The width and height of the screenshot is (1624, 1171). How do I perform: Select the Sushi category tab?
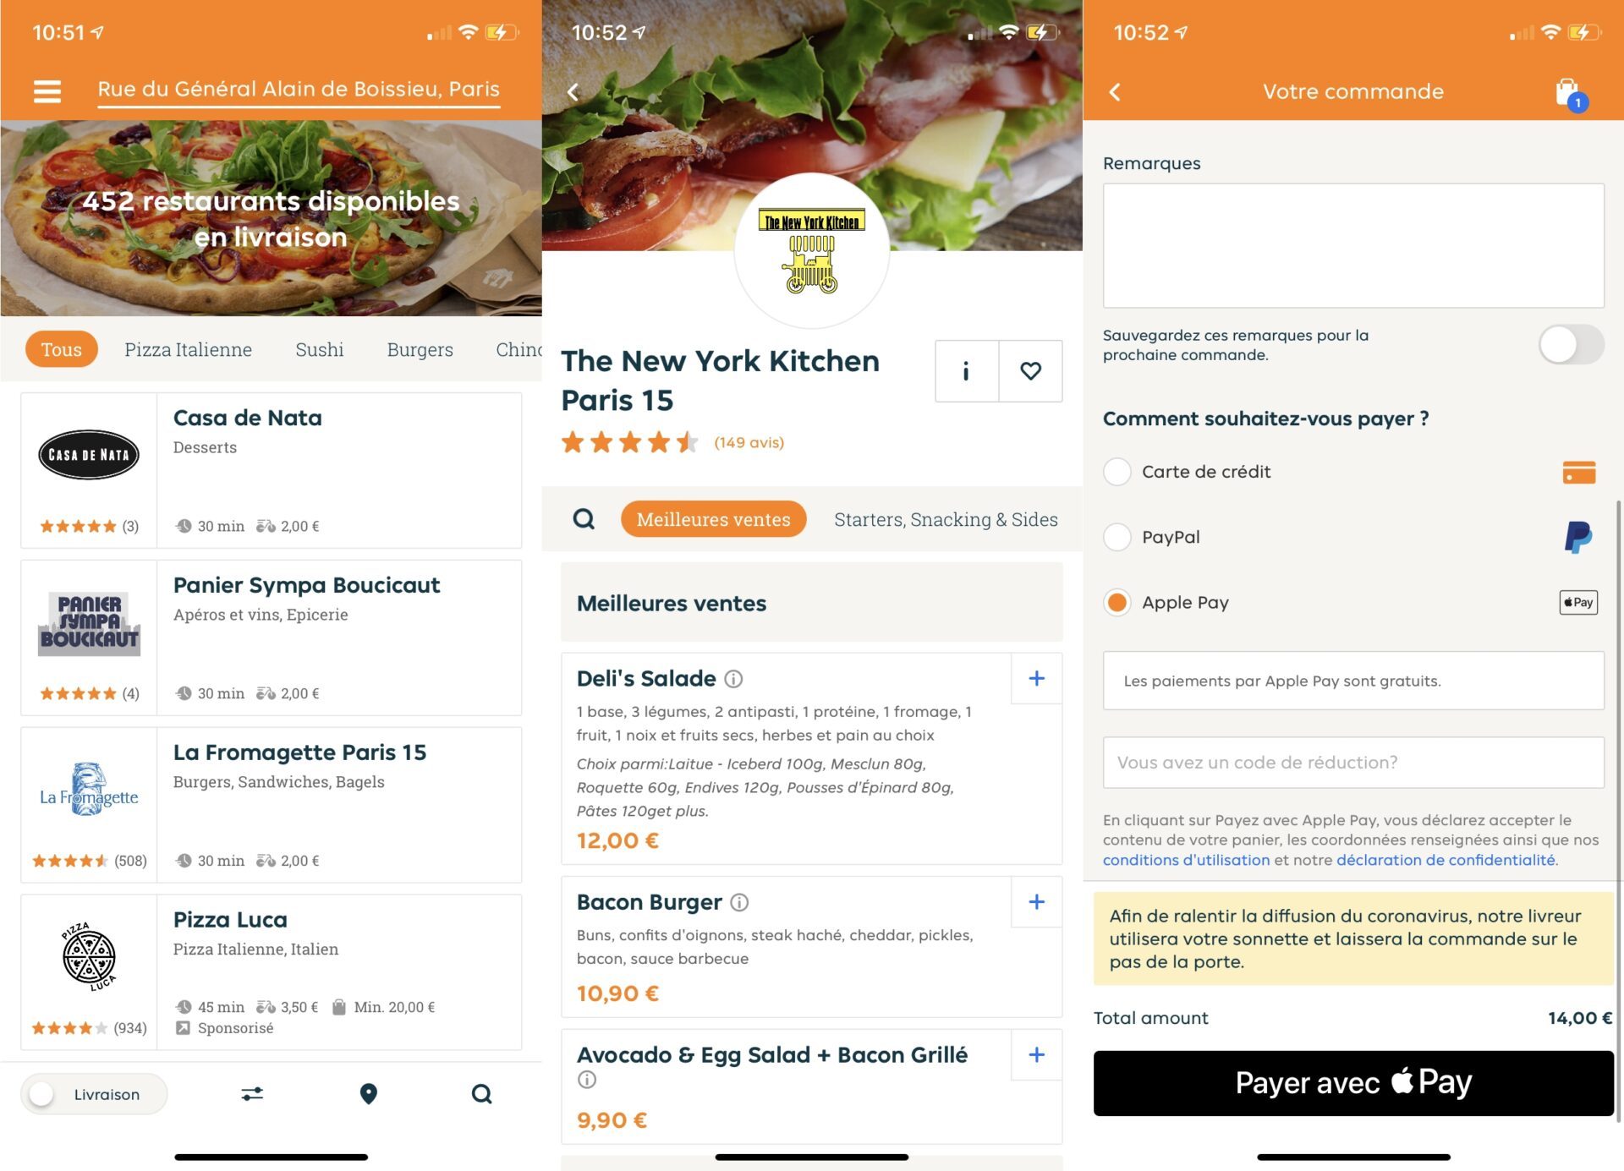click(320, 349)
